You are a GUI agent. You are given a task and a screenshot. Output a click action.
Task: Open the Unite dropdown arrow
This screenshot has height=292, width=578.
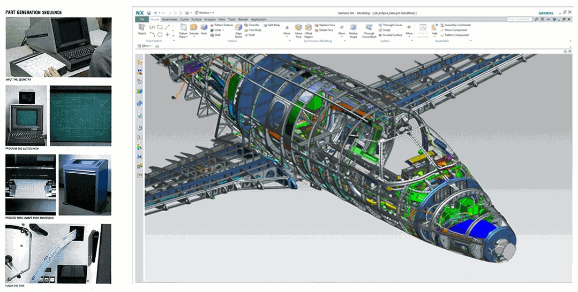click(x=223, y=30)
